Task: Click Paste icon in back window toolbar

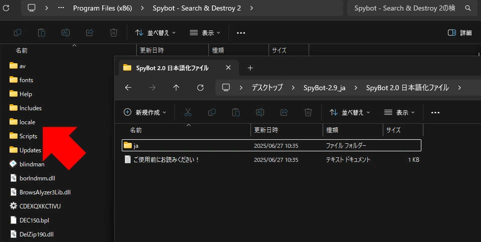Action: click(x=42, y=33)
